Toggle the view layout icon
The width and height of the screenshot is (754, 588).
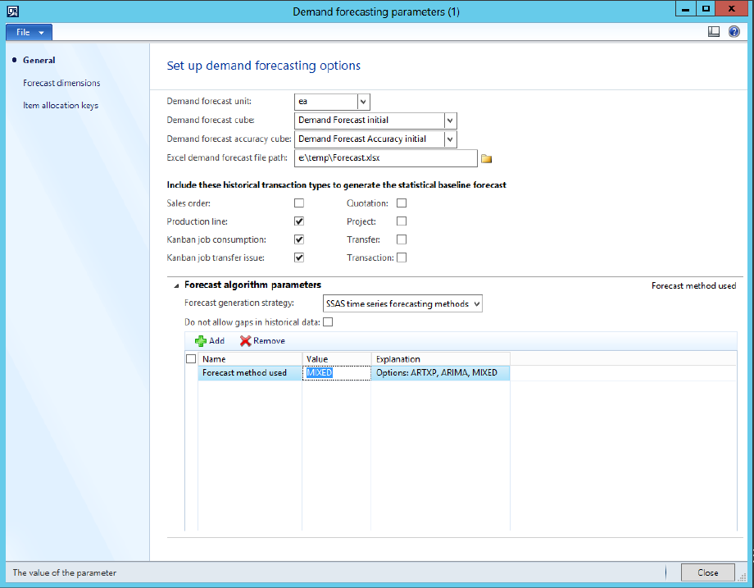714,32
